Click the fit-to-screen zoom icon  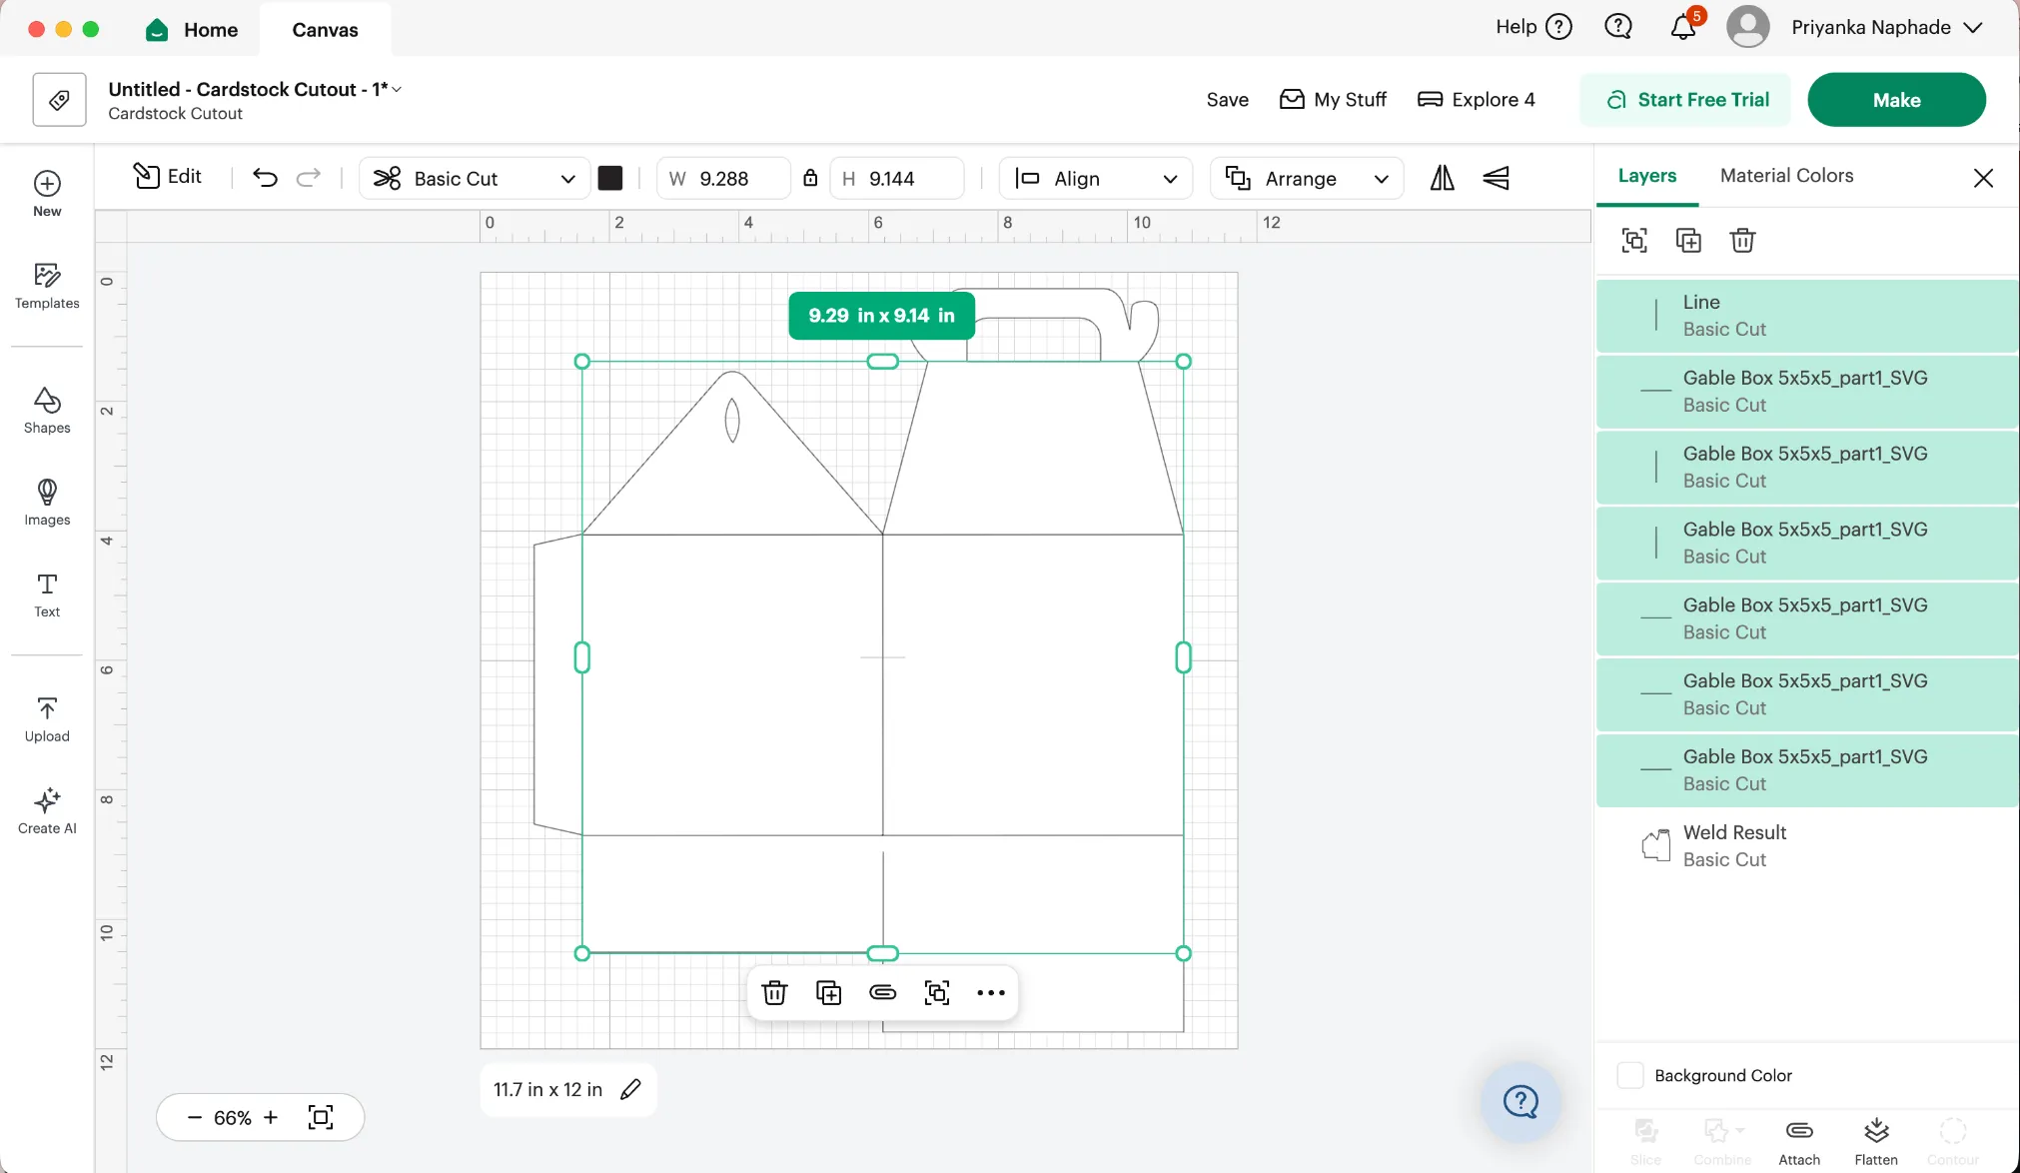[321, 1117]
